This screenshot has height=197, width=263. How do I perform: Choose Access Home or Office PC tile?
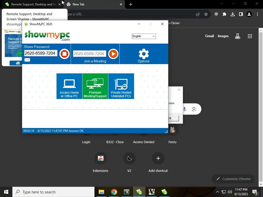pyautogui.click(x=69, y=86)
